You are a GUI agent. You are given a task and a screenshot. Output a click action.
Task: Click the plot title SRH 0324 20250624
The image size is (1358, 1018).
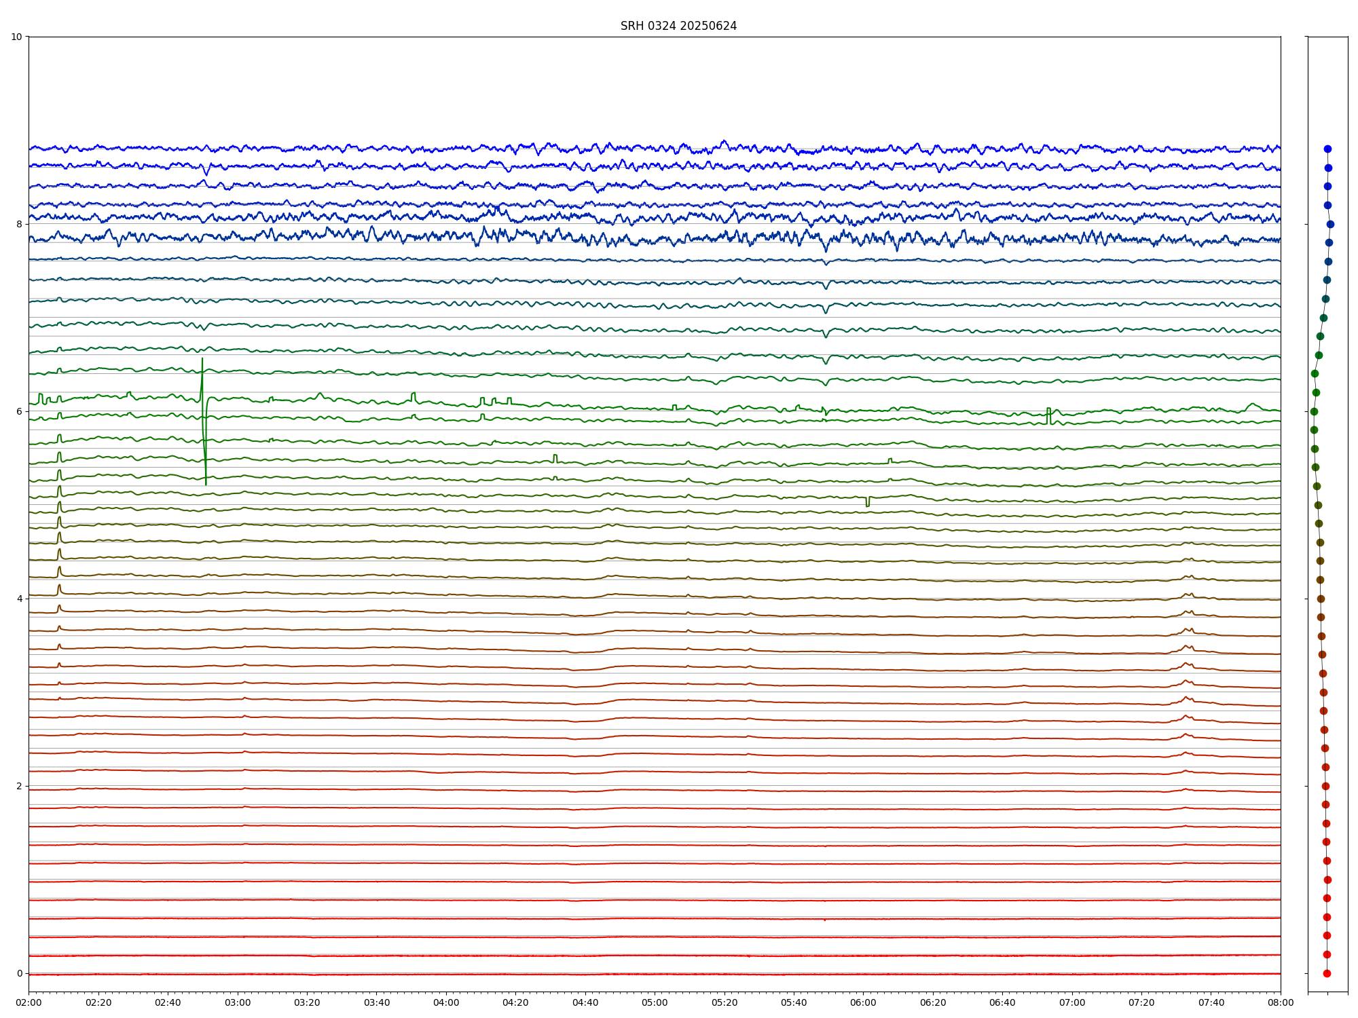(678, 26)
